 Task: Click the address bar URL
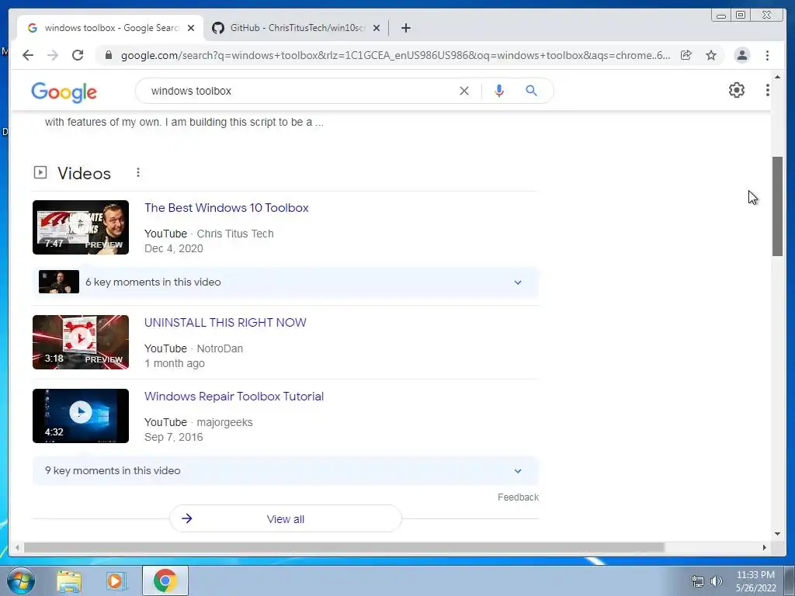click(x=395, y=55)
